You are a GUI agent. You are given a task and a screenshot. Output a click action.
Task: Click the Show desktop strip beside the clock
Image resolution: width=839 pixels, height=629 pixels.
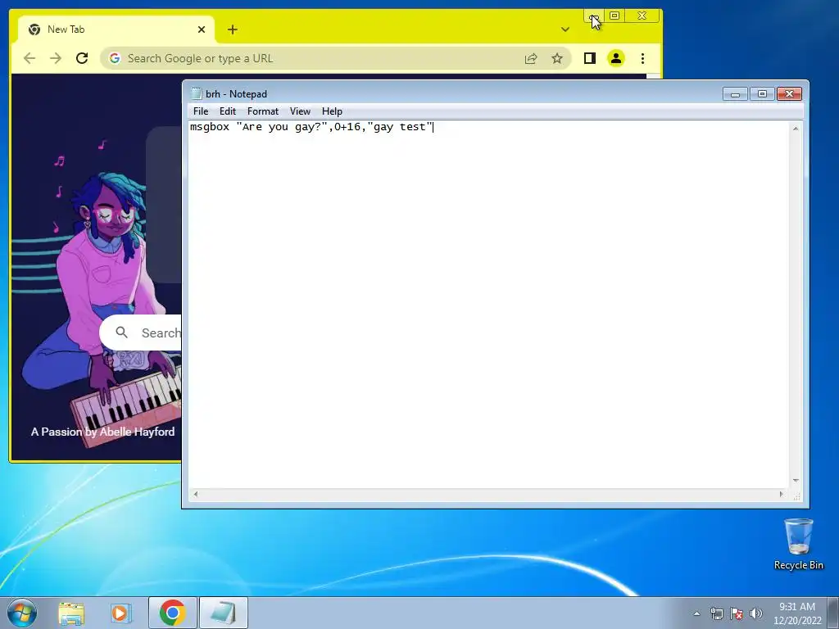(834, 613)
